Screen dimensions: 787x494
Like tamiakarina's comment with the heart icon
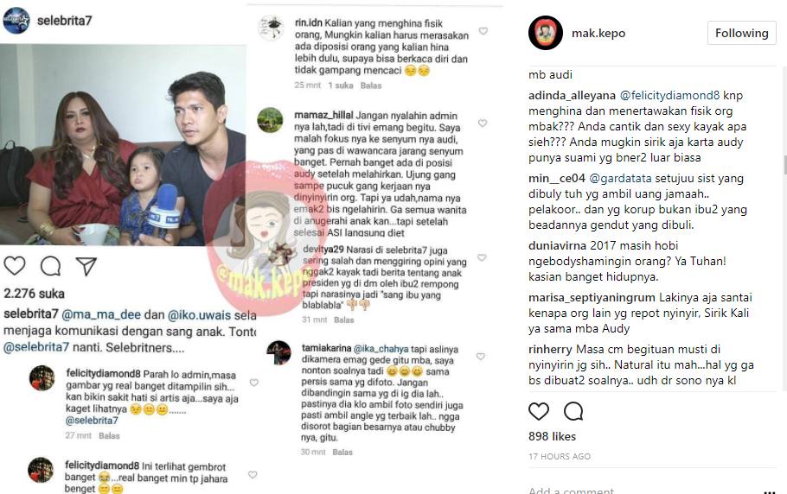click(480, 357)
